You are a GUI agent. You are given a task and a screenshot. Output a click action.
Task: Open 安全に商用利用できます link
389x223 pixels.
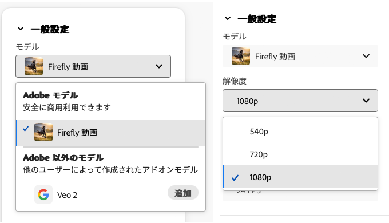(x=67, y=107)
